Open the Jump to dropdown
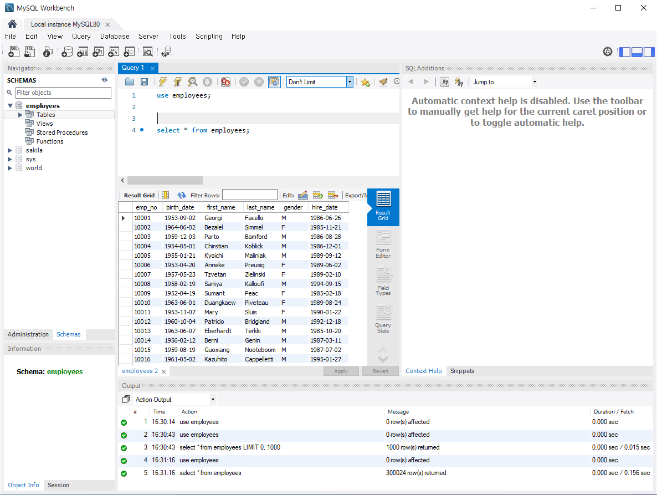 pos(535,81)
